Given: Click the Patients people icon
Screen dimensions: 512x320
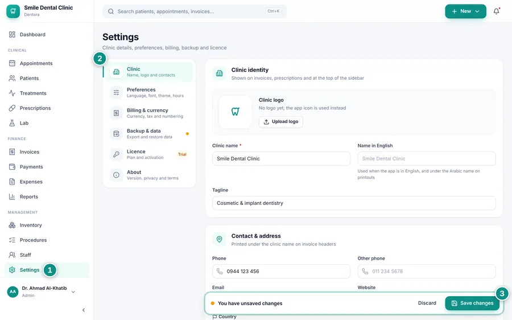Looking at the screenshot, I should coord(12,78).
